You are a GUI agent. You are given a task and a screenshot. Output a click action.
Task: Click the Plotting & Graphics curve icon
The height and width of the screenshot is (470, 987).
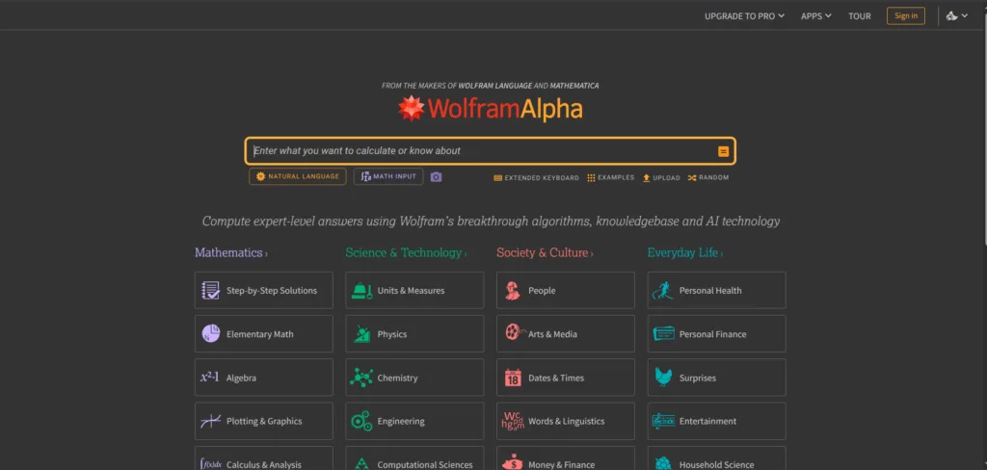point(210,421)
